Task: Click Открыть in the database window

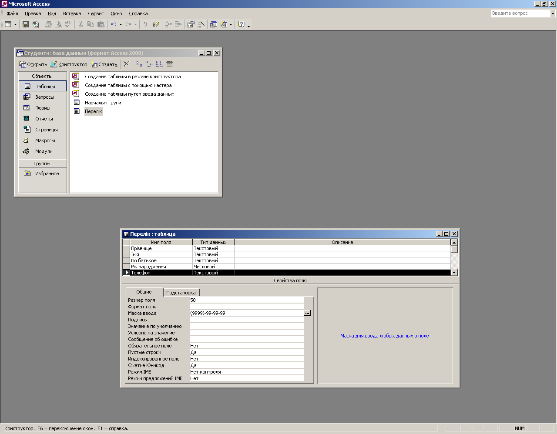Action: pos(33,64)
